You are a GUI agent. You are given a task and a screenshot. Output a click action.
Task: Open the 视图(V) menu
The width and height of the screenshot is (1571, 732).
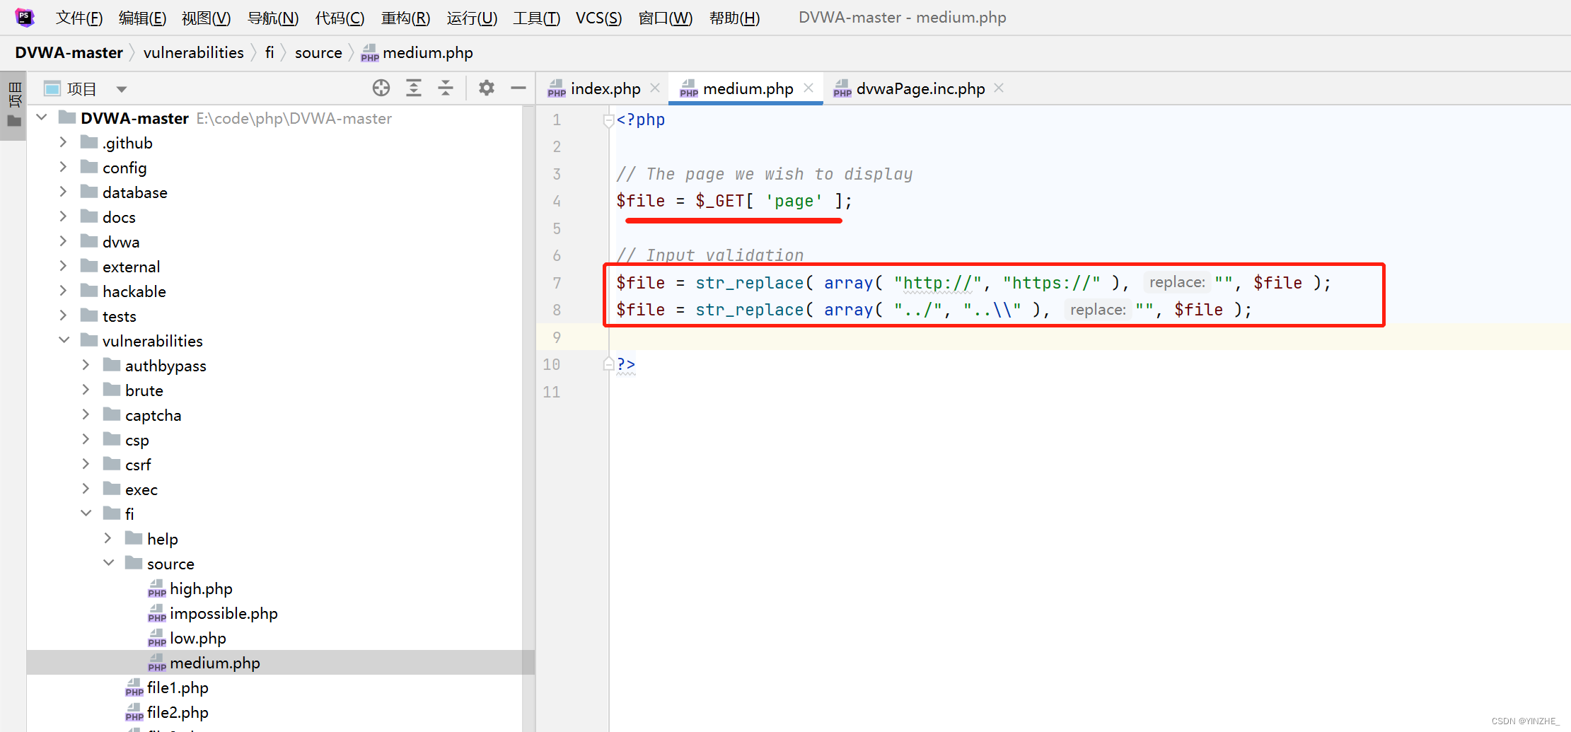(206, 18)
